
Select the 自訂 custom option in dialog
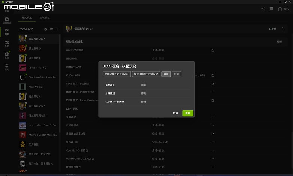[x=177, y=74]
